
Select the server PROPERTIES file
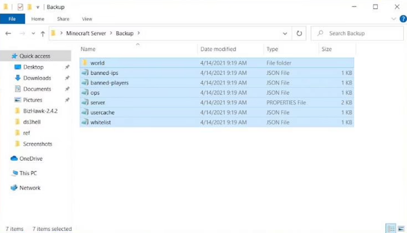(98, 103)
